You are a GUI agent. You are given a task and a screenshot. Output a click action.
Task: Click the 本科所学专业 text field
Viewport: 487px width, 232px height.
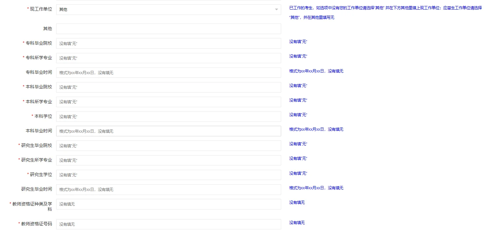168,102
